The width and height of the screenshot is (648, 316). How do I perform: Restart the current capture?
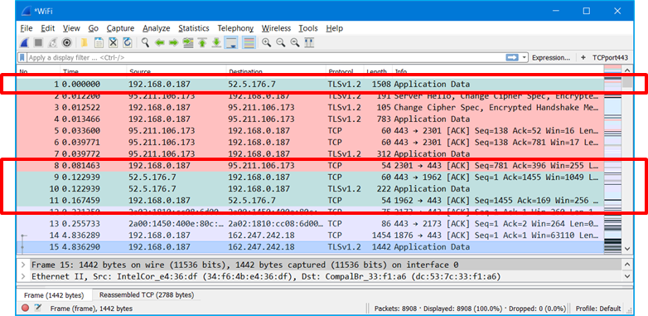pyautogui.click(x=52, y=42)
